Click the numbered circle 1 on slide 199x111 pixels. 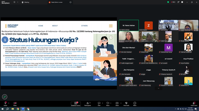5,40
